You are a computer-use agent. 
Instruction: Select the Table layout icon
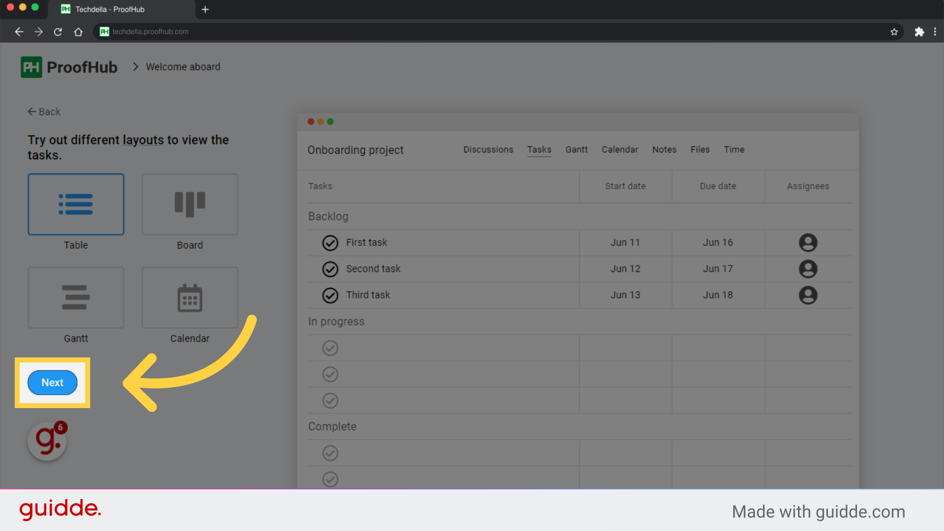pyautogui.click(x=76, y=204)
